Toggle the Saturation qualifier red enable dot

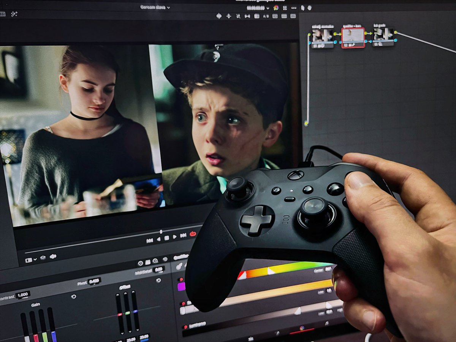point(184,303)
